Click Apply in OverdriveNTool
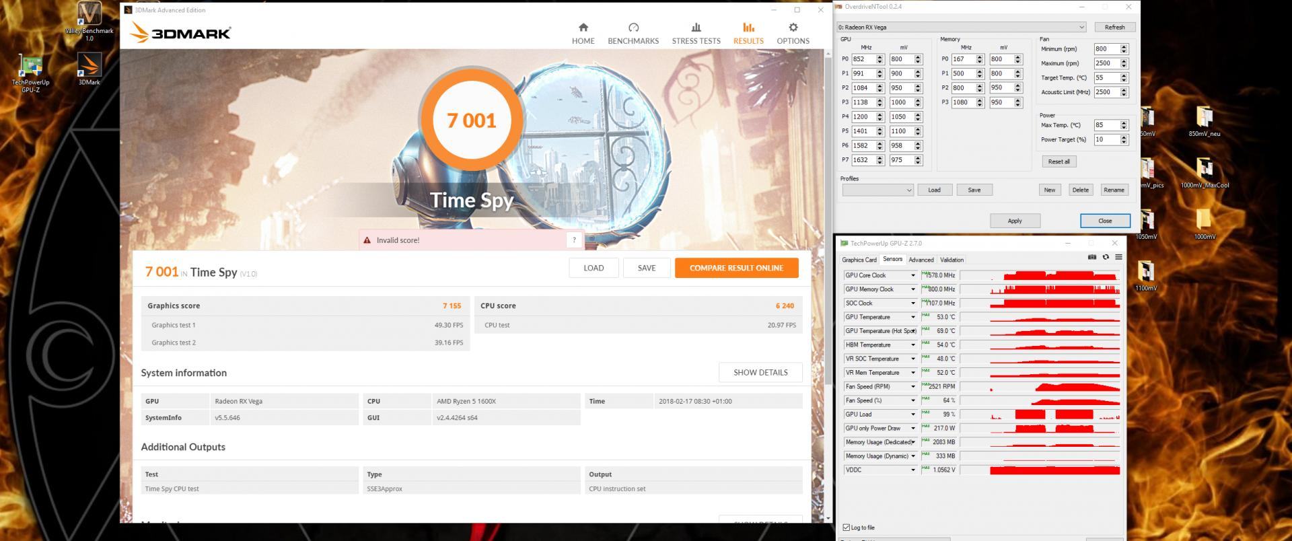This screenshot has height=541, width=1292. (1015, 221)
